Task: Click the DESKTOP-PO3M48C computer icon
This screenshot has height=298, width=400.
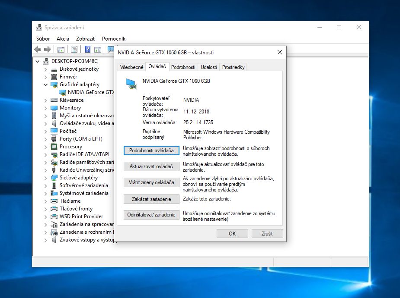Action: tap(46, 61)
